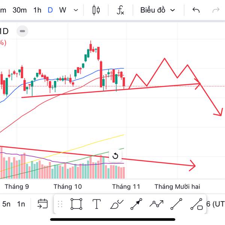Open the indicators fx menu

[x=120, y=10]
